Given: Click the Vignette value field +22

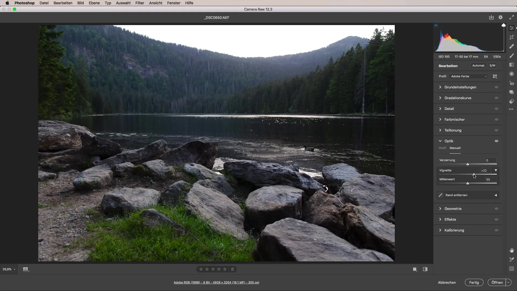Looking at the screenshot, I should pos(485,171).
